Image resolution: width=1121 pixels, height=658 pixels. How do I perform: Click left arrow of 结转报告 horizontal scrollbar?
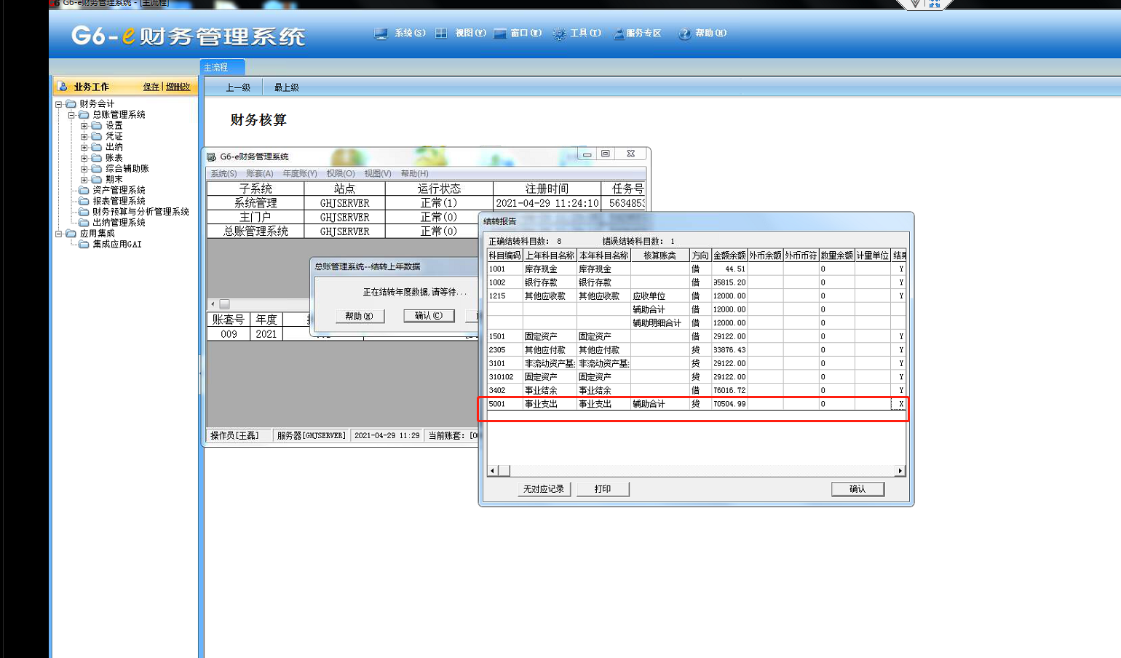tap(493, 471)
